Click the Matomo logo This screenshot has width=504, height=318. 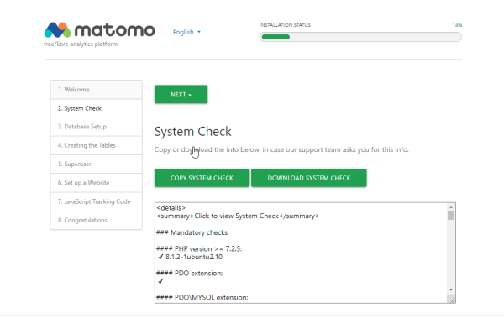click(100, 30)
